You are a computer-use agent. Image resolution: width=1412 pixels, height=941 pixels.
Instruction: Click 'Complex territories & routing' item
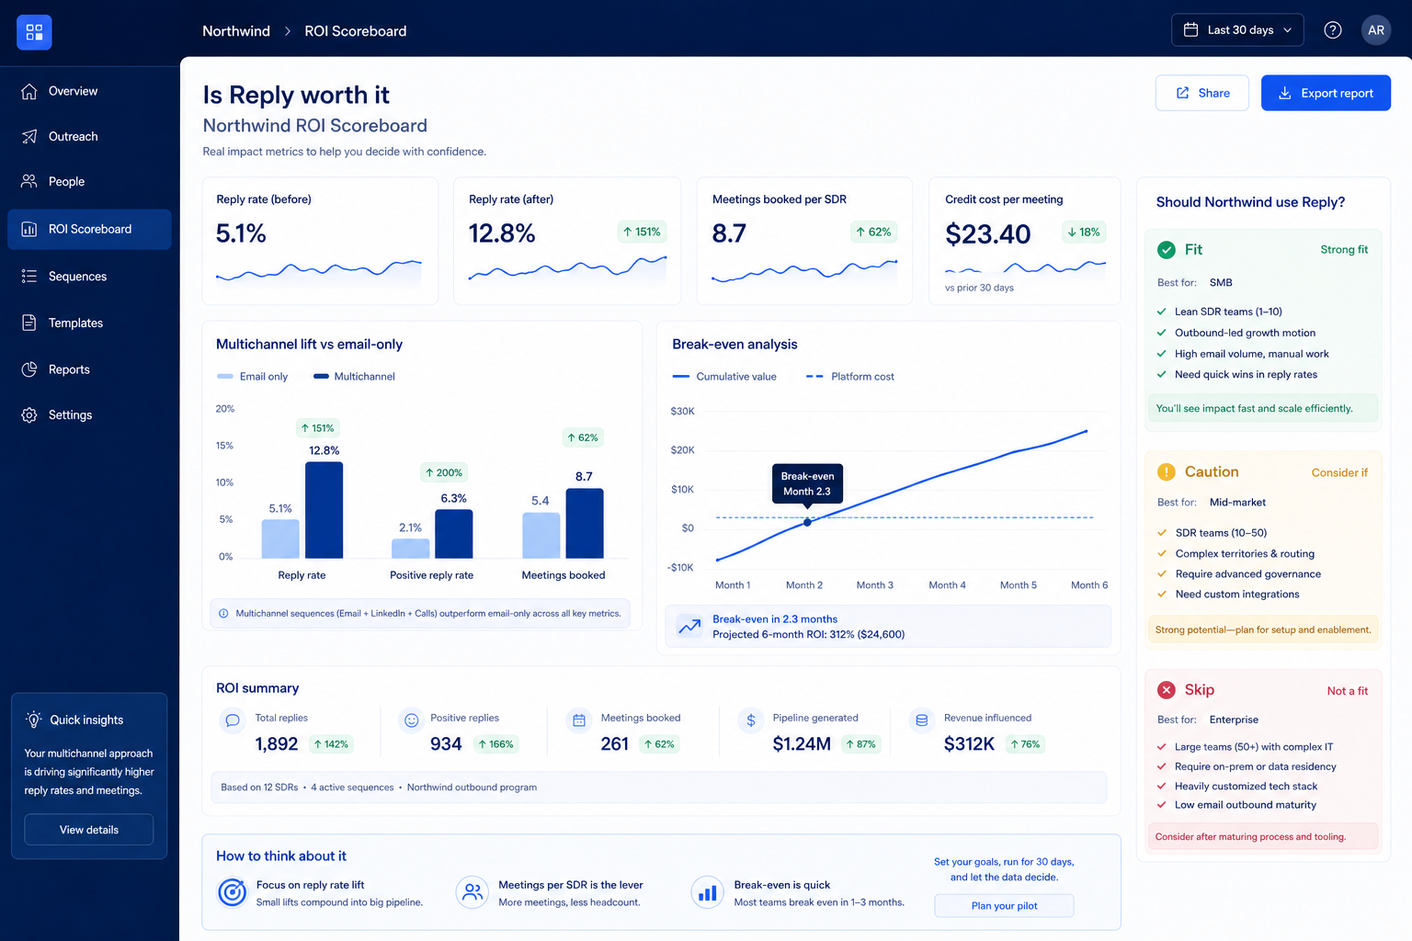pos(1244,553)
